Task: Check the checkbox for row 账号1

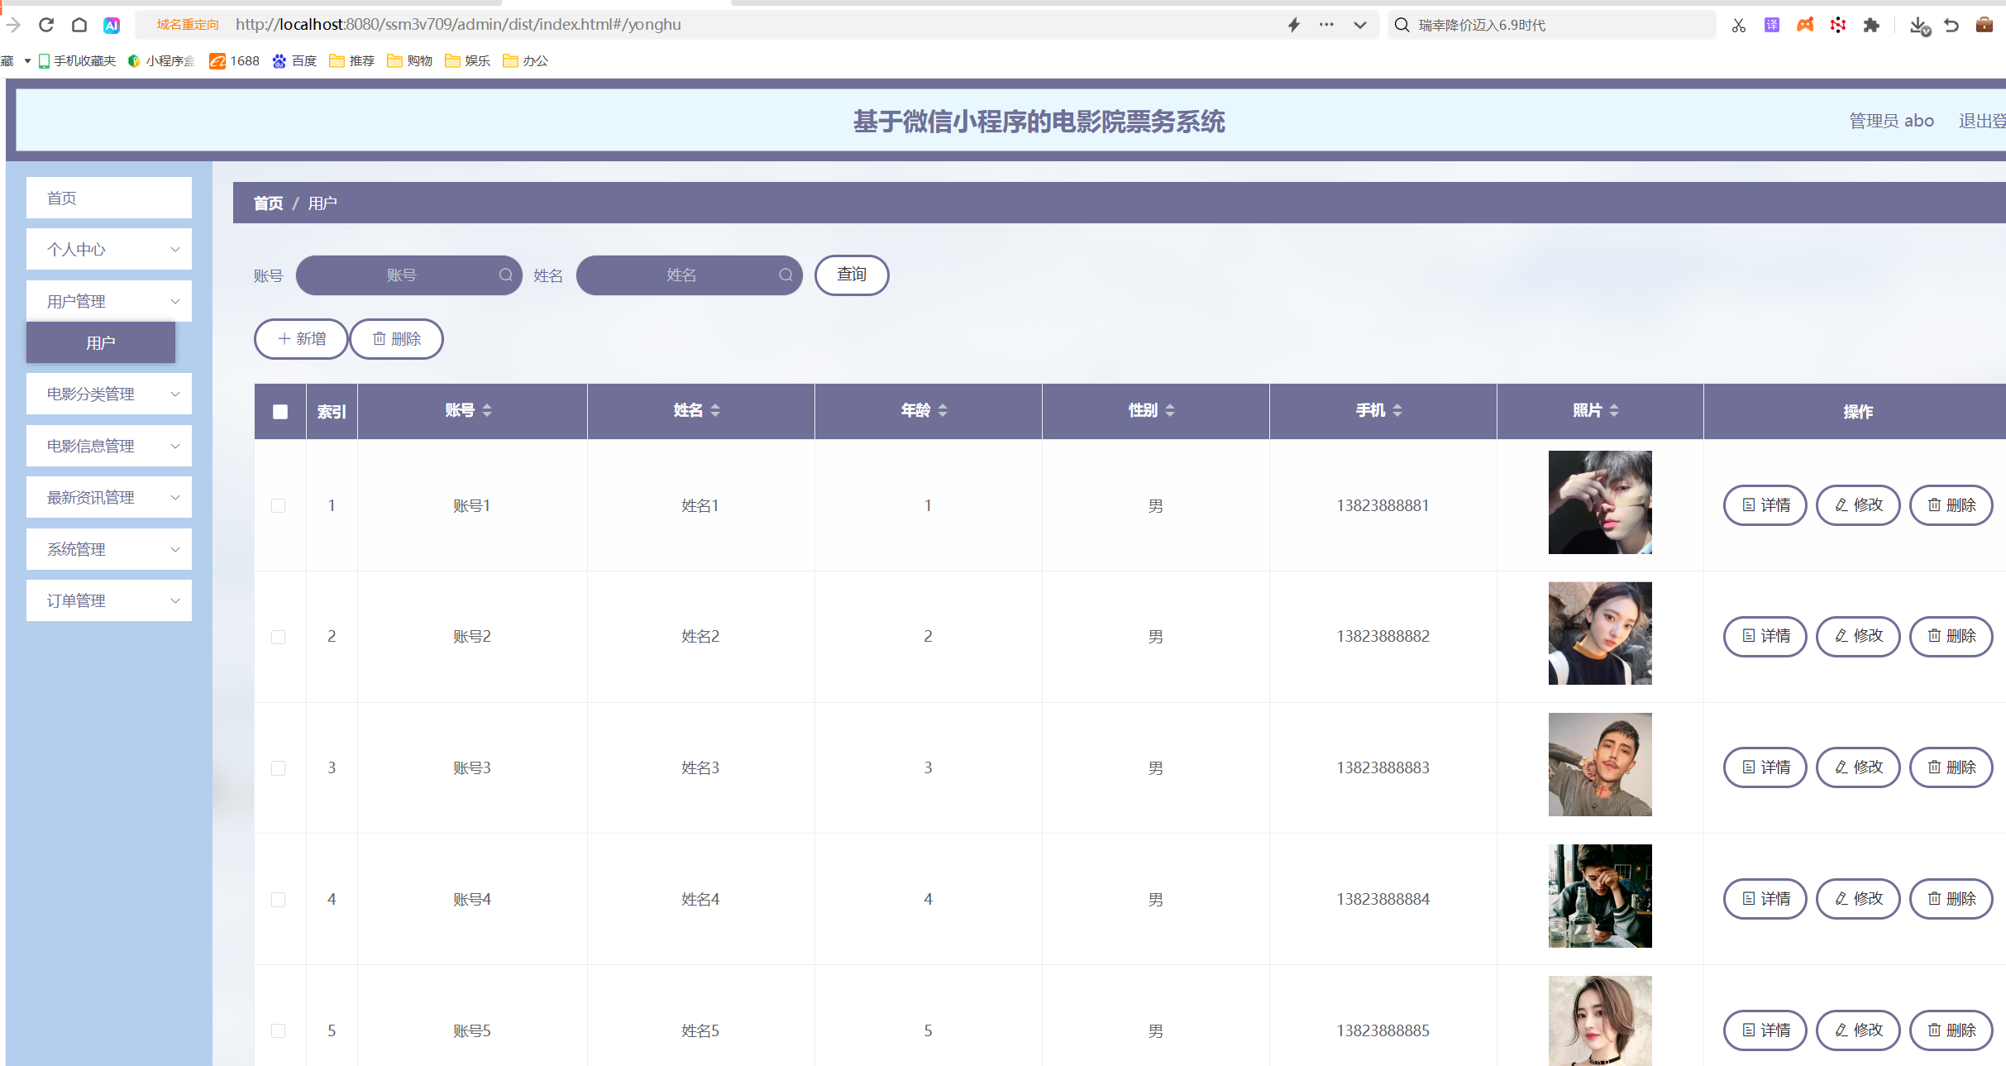Action: pyautogui.click(x=279, y=505)
